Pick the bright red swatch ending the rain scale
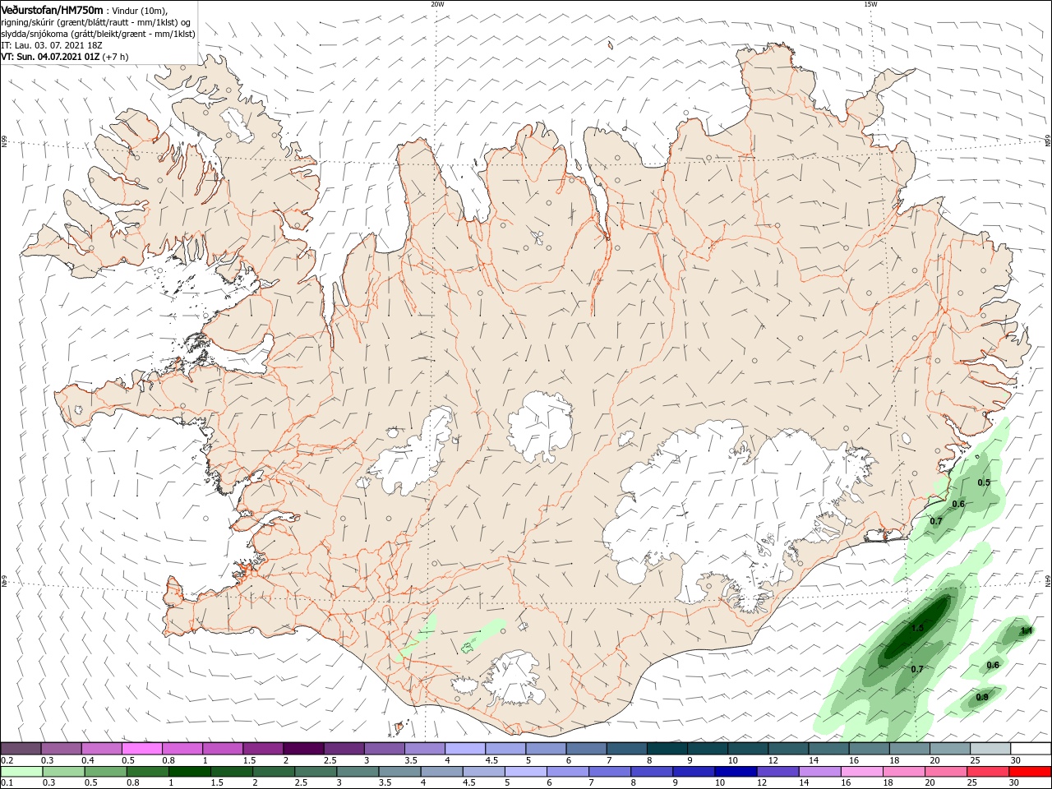1052x789 pixels. [x=1031, y=772]
